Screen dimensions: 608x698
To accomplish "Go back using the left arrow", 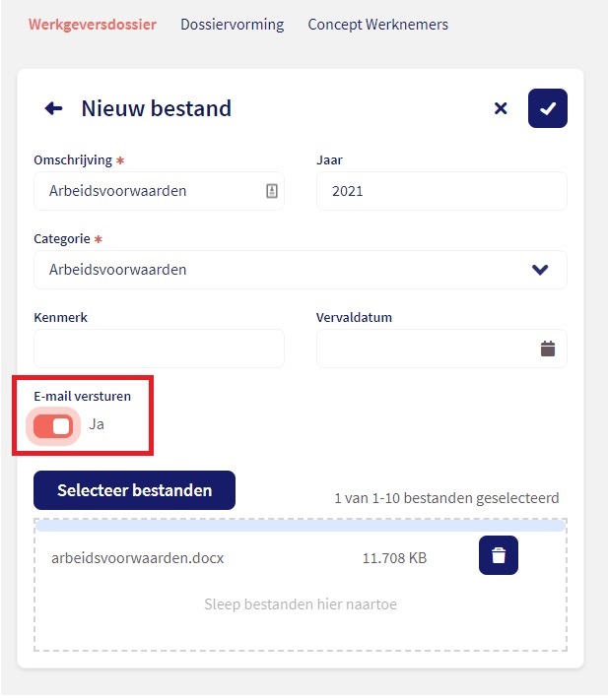I will (53, 108).
